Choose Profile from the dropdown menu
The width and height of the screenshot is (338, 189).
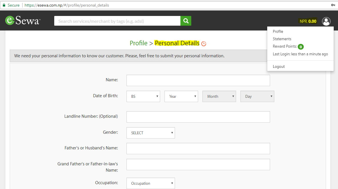click(278, 31)
